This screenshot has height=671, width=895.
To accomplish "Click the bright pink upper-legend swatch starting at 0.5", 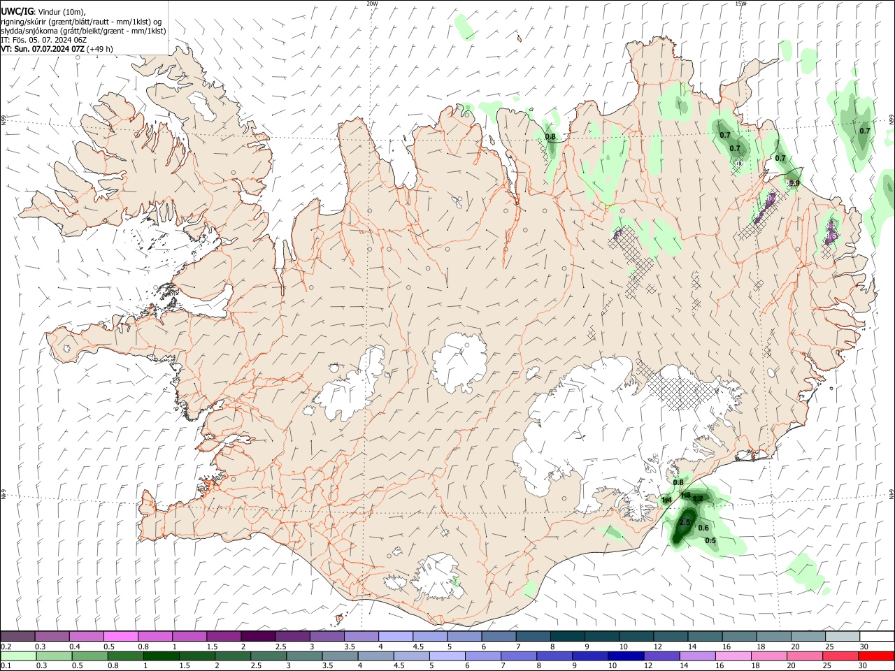I will click(120, 637).
